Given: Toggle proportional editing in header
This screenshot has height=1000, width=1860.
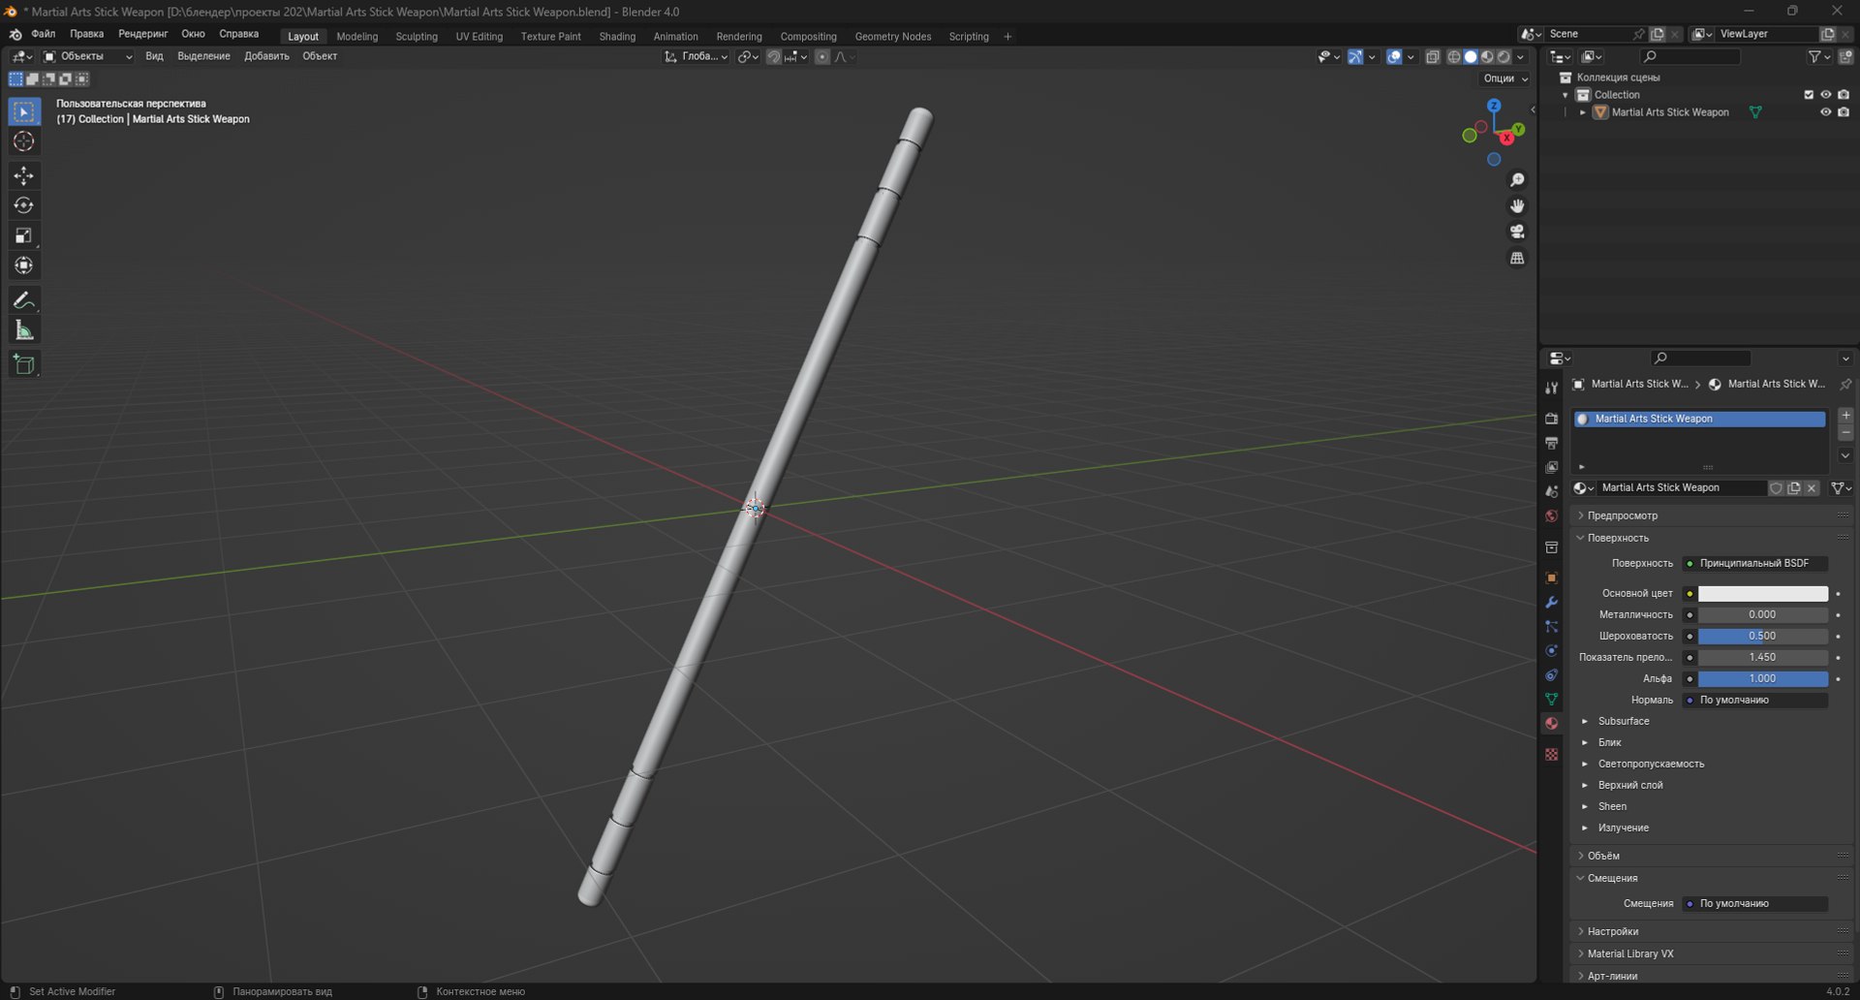Looking at the screenshot, I should click(x=821, y=57).
